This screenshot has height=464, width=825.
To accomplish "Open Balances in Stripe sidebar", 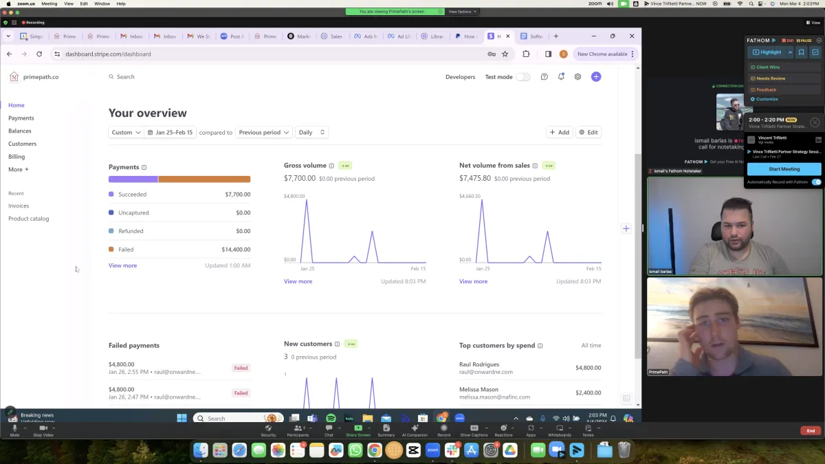I will tap(20, 131).
